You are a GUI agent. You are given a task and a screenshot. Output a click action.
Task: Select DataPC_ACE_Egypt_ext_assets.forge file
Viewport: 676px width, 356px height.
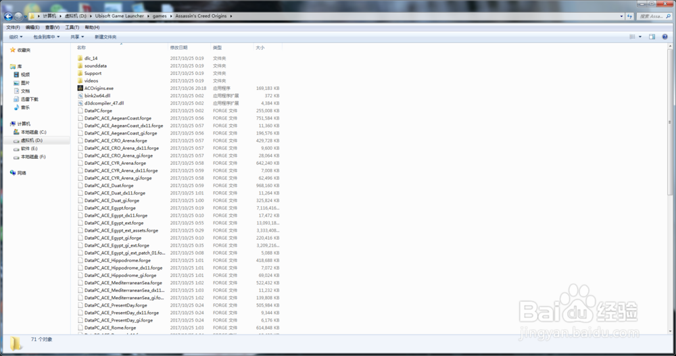121,230
